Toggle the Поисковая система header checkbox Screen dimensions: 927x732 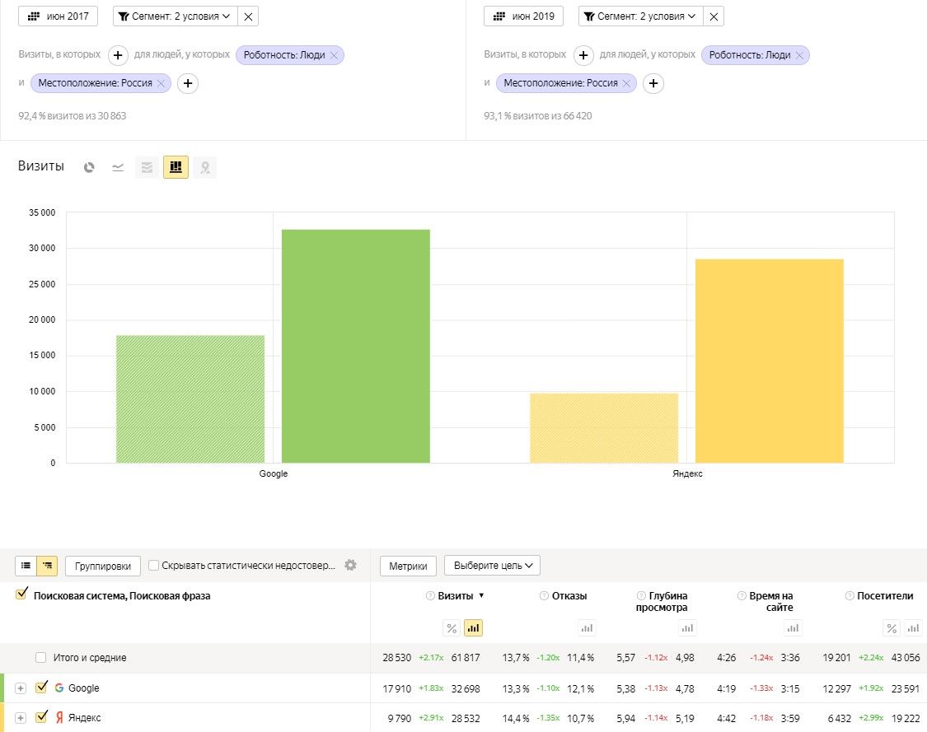22,593
